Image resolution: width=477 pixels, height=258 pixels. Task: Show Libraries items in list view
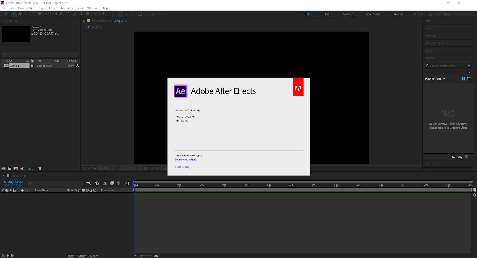[469, 79]
